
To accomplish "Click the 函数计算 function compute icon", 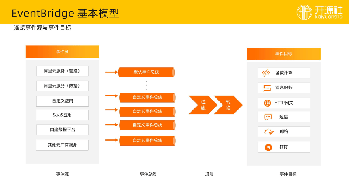I will [266, 73].
